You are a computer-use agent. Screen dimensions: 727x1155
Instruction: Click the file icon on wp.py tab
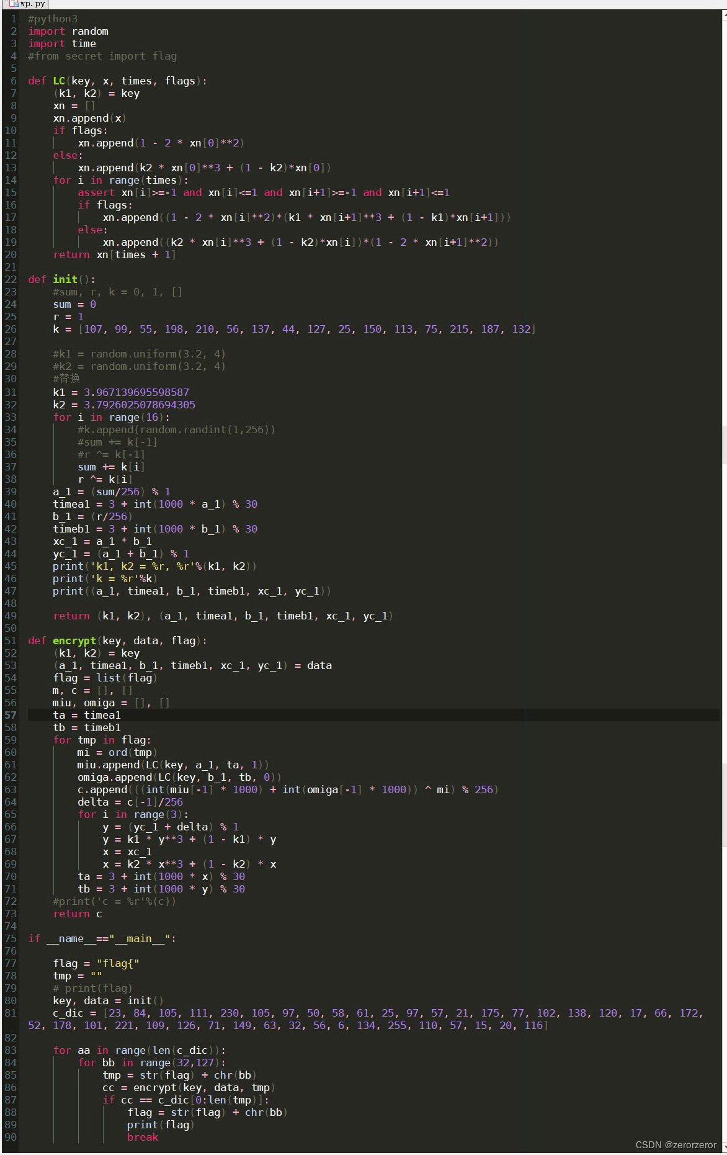(14, 4)
